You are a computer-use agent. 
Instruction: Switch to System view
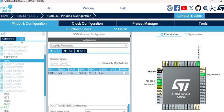193,34
